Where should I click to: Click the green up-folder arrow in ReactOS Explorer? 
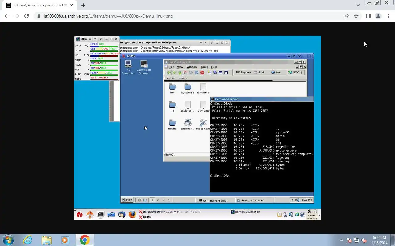pyautogui.click(x=180, y=73)
